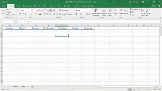
Task: Click the formula bar input field
Action: click(x=96, y=21)
